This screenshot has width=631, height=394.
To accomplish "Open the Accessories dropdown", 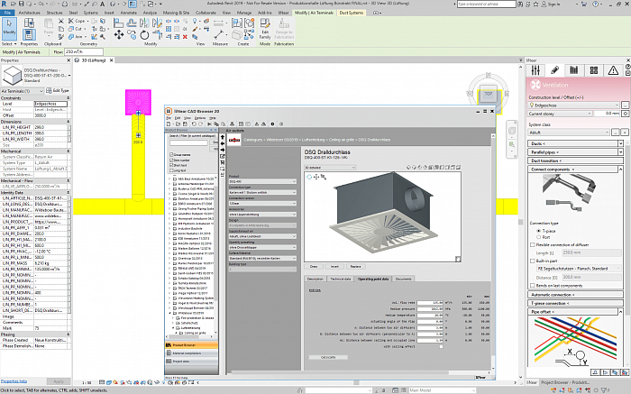I will coord(262,214).
